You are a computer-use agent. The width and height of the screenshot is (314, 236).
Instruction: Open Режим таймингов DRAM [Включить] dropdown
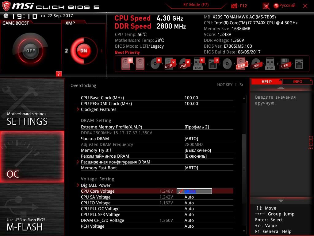[195, 156]
